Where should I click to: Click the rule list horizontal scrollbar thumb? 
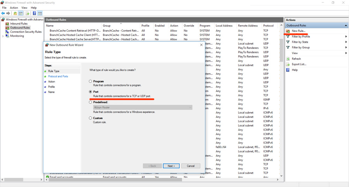pos(115,179)
